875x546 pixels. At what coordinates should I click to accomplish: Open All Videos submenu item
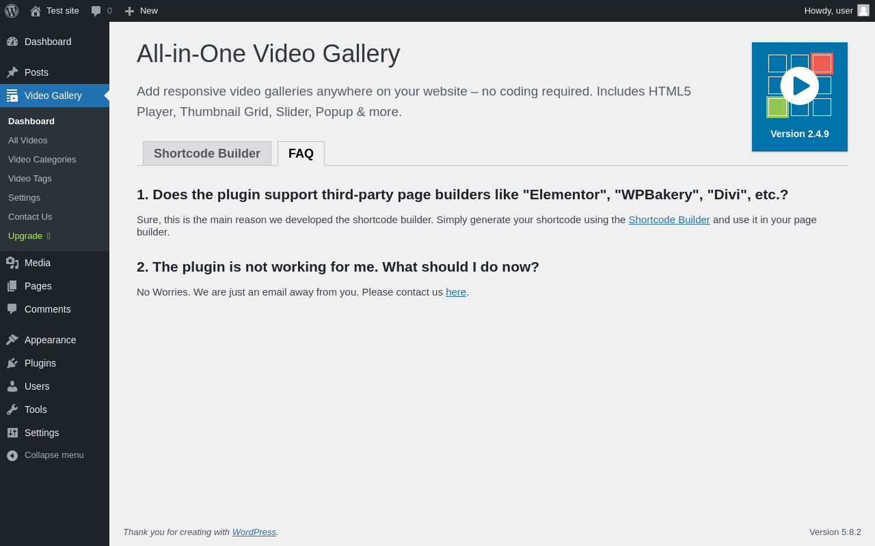point(28,140)
